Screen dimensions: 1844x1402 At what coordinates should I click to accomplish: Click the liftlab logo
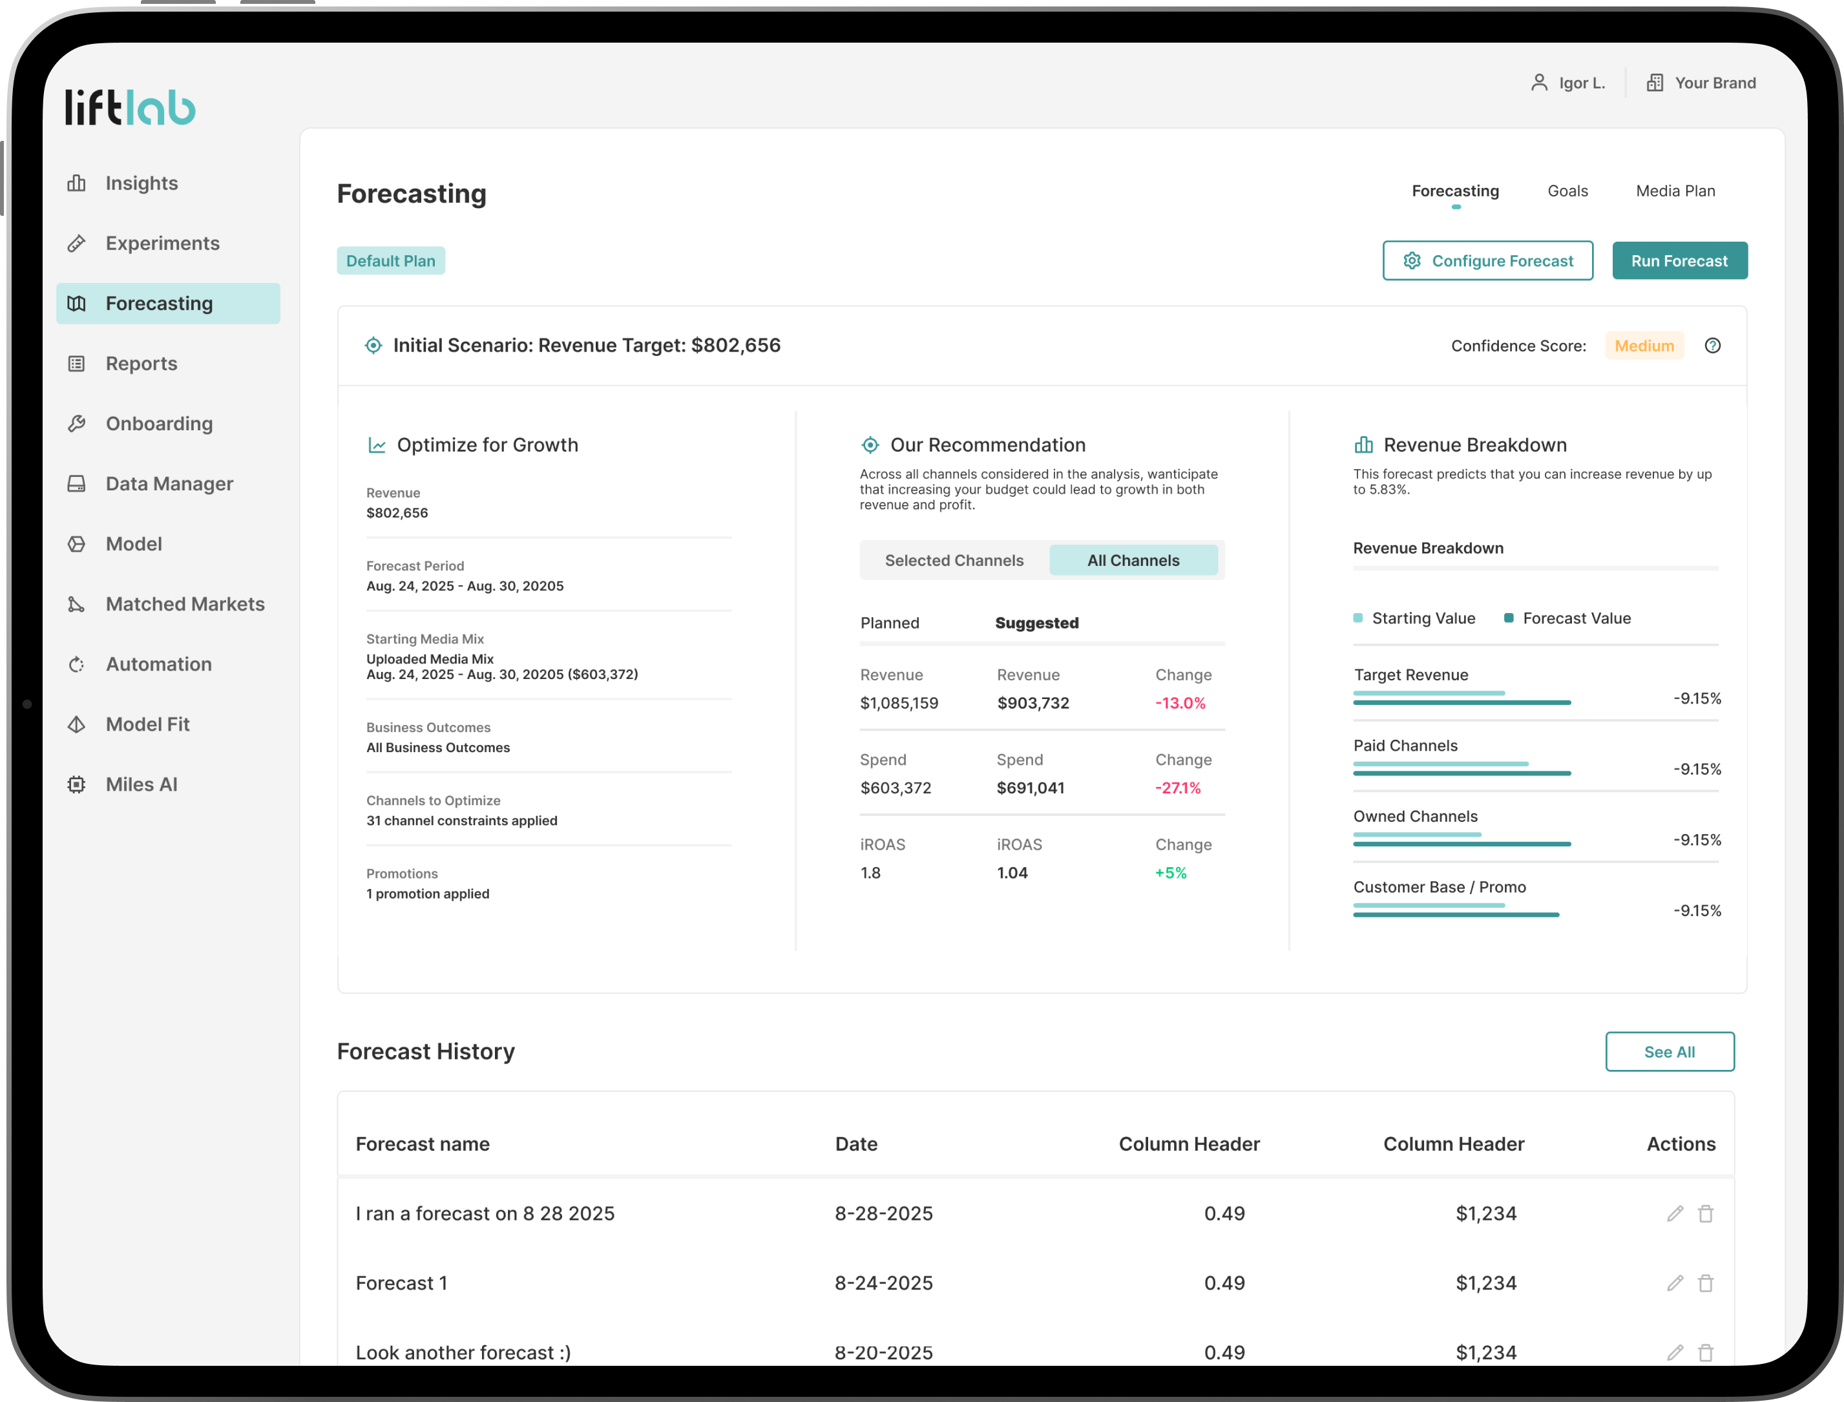(x=130, y=107)
